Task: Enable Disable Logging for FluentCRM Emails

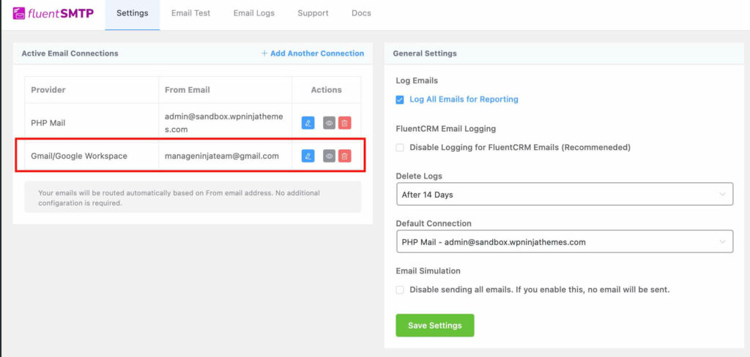Action: pyautogui.click(x=400, y=148)
